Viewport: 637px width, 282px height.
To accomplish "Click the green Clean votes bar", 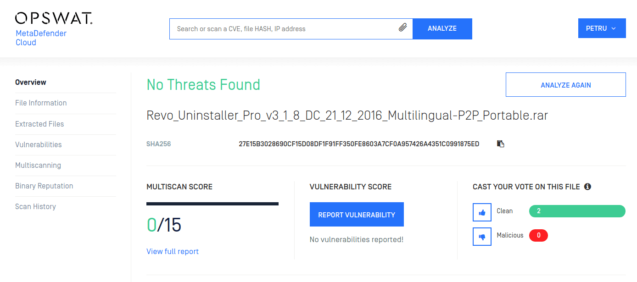I will pos(577,211).
